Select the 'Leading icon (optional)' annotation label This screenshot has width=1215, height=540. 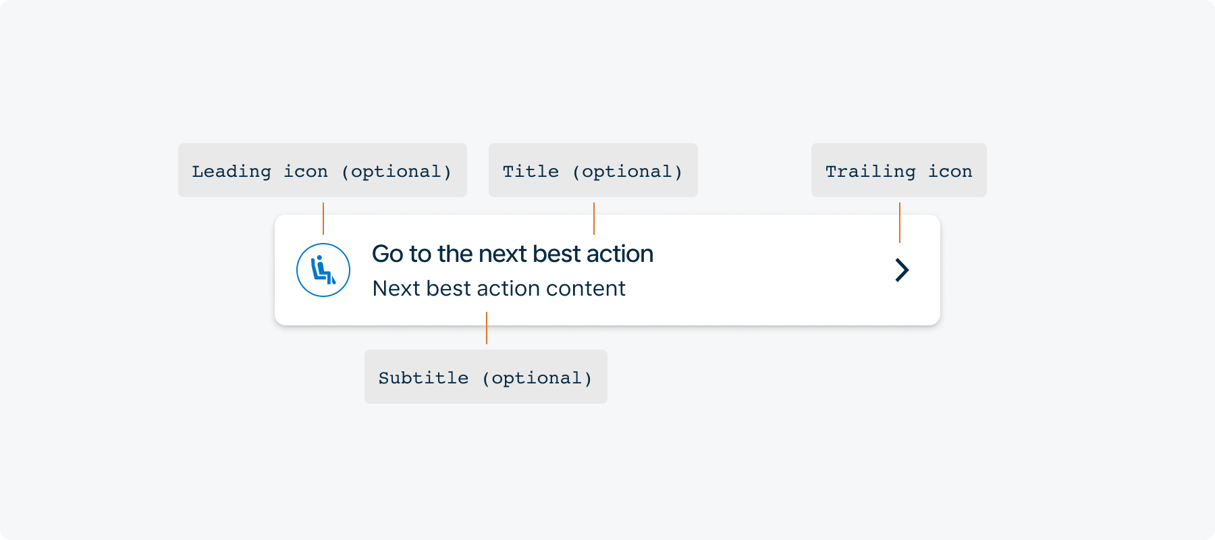click(x=322, y=171)
